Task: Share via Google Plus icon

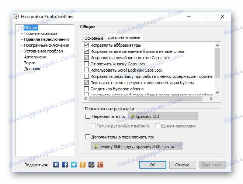Action: [x=100, y=165]
